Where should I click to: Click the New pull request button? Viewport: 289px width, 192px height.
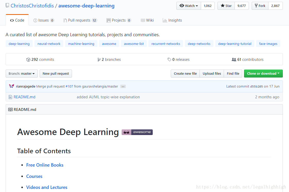pos(56,73)
